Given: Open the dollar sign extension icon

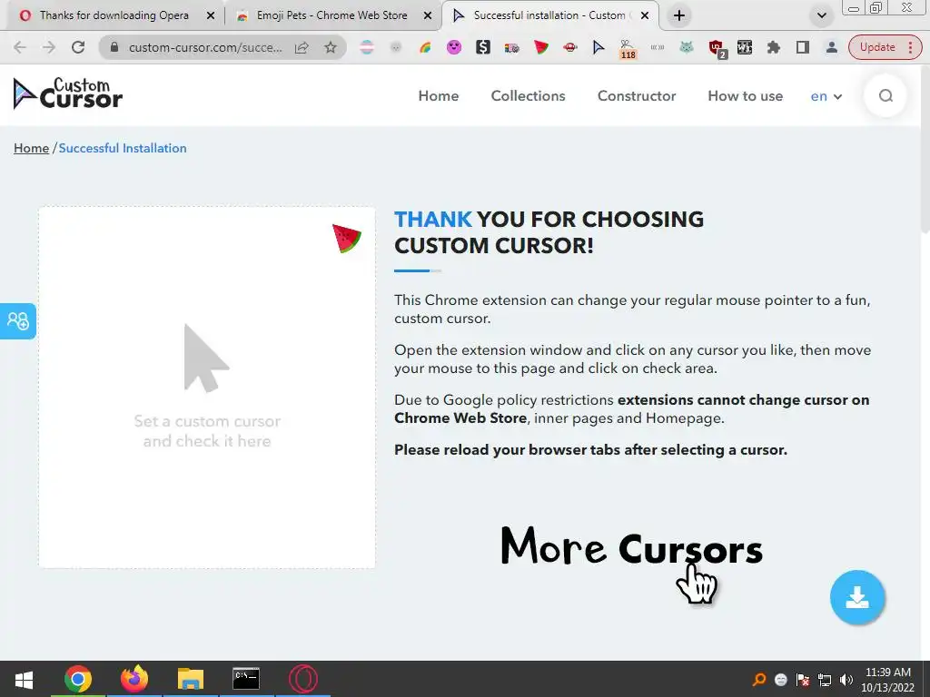Looking at the screenshot, I should pyautogui.click(x=483, y=47).
